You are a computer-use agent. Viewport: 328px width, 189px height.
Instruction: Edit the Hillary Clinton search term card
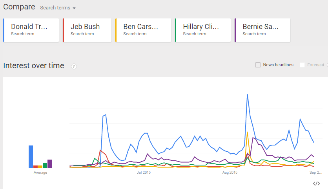point(202,30)
